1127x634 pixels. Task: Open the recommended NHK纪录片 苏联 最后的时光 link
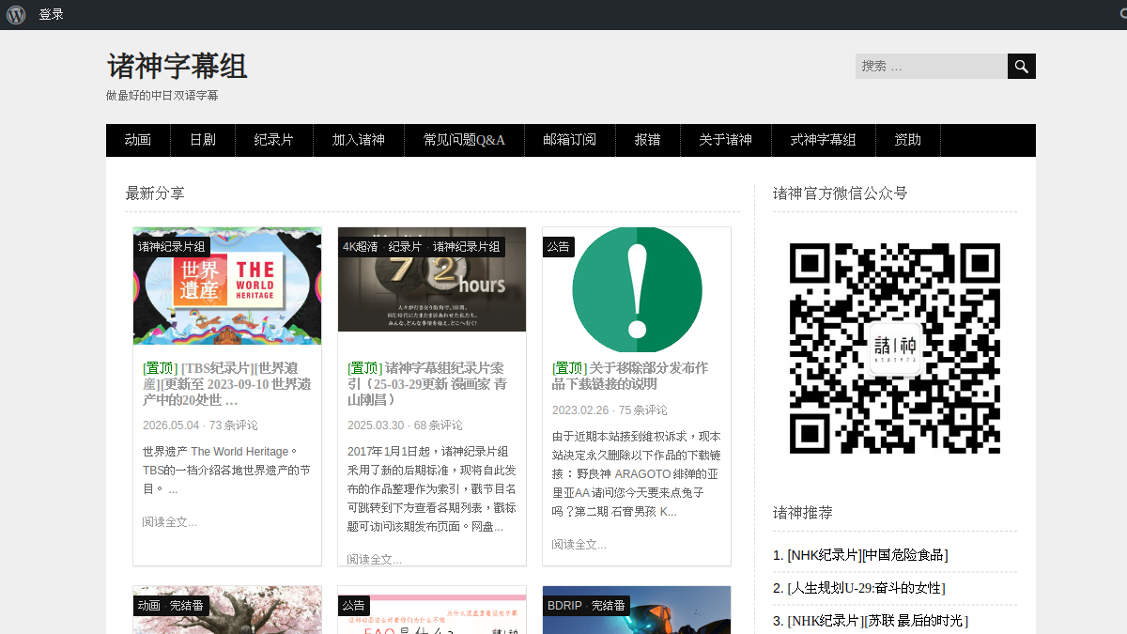878,621
